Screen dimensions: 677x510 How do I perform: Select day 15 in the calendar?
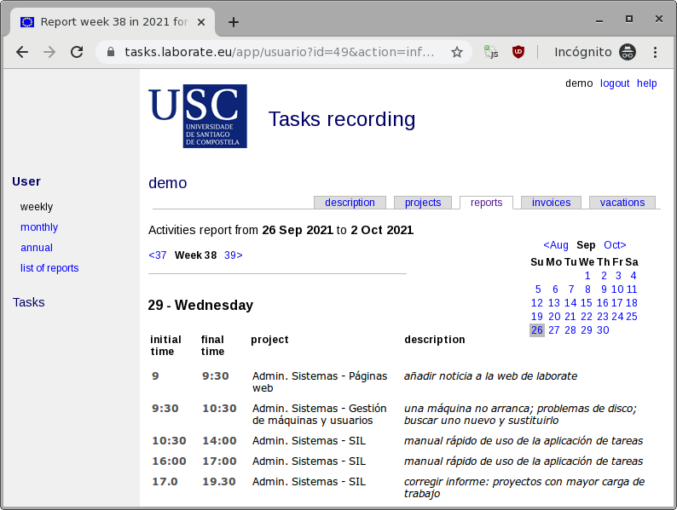(x=587, y=303)
